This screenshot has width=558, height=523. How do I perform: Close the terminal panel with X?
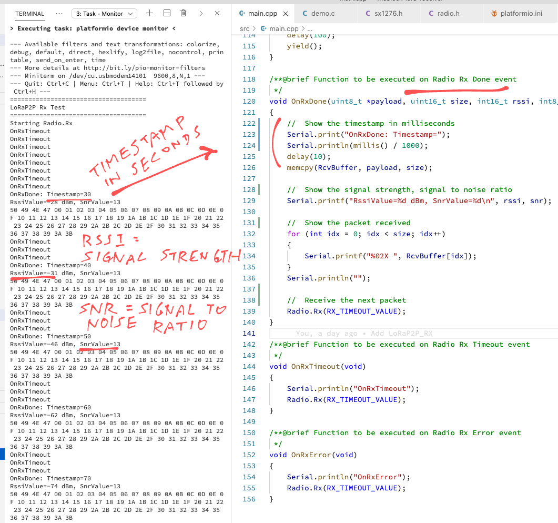(x=217, y=13)
